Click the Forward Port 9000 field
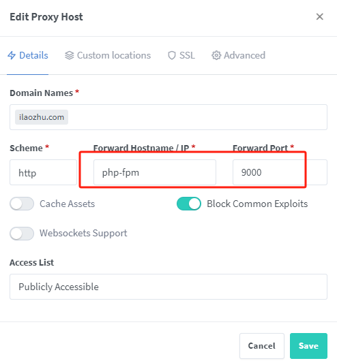The image size is (337, 363). [280, 172]
